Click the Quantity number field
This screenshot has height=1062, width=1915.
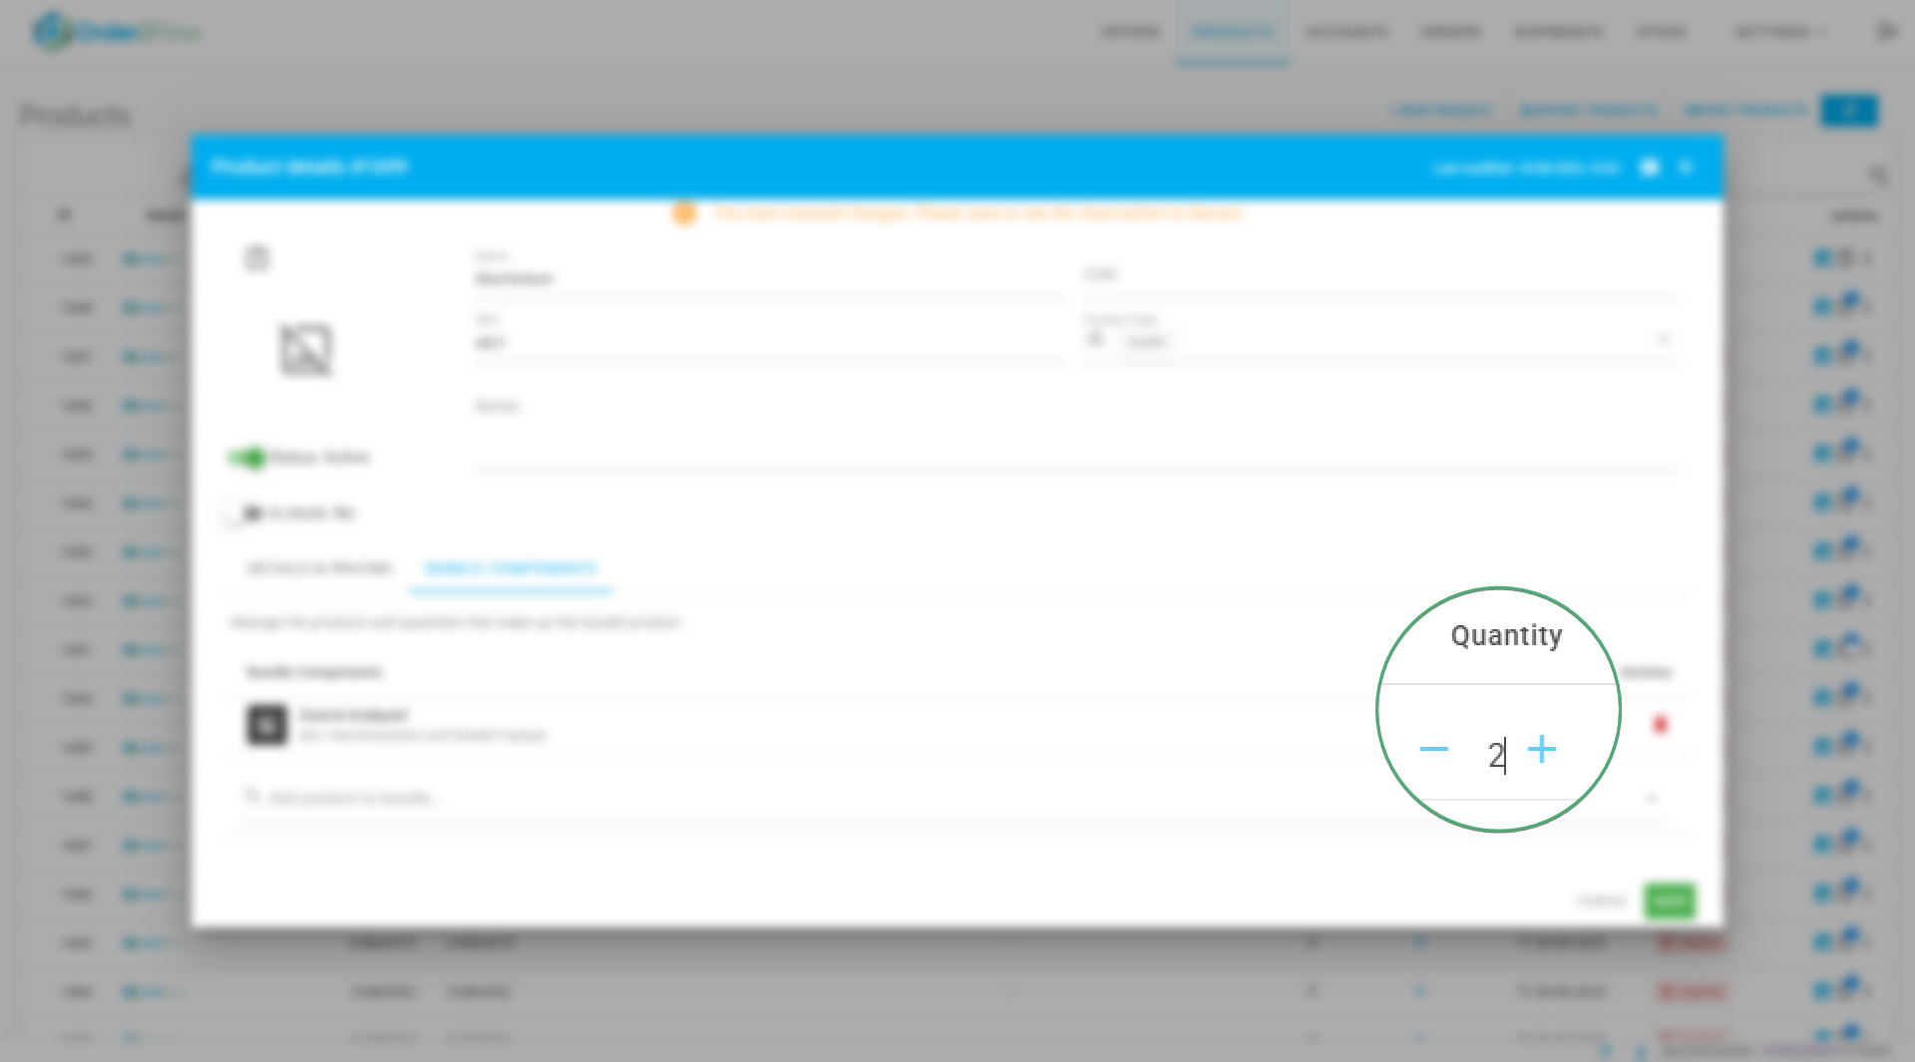coord(1494,755)
